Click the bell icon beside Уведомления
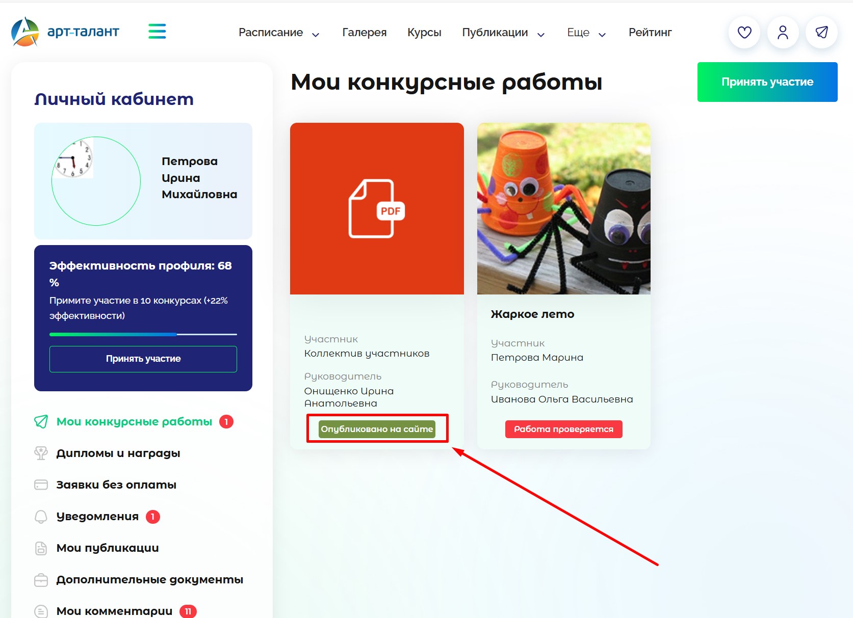Viewport: 853px width, 618px height. (x=41, y=517)
